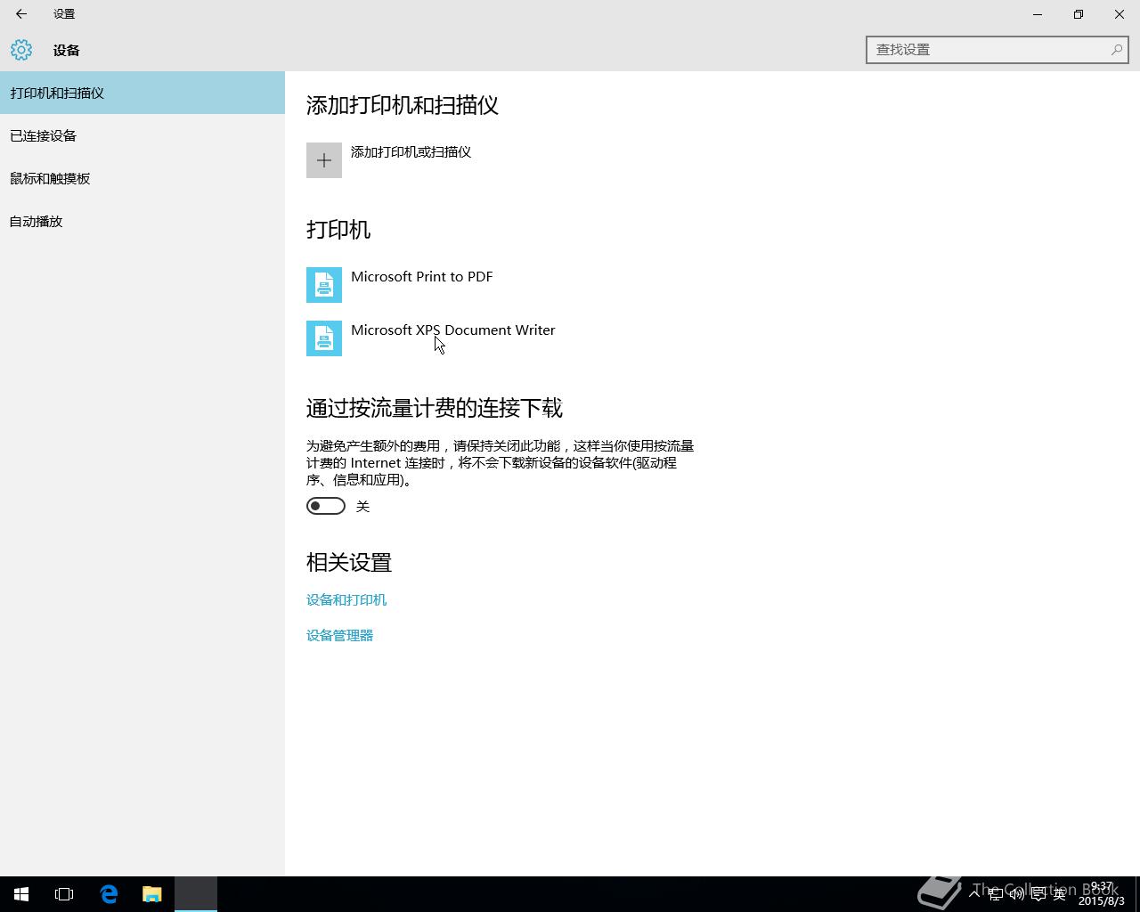
Task: Select 打印机和扫描仪 in the sidebar
Action: coord(142,93)
